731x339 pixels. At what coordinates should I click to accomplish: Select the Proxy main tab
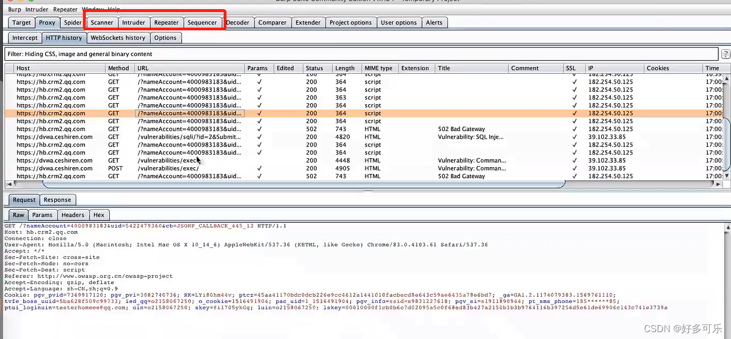[47, 22]
